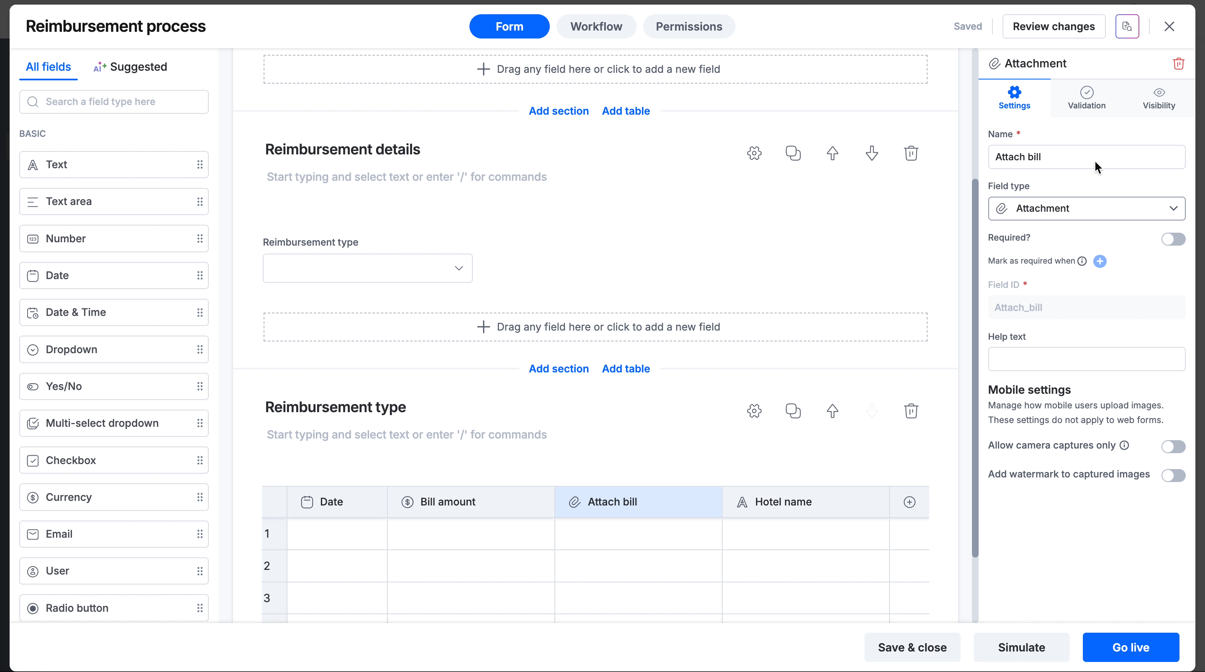Move Reimbursement details section down
Image resolution: width=1205 pixels, height=672 pixels.
[872, 153]
